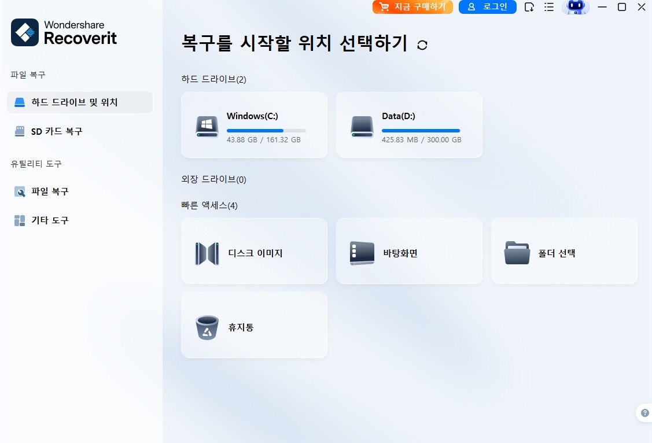Open the AI robot assistant icon
The width and height of the screenshot is (652, 443).
pos(575,9)
